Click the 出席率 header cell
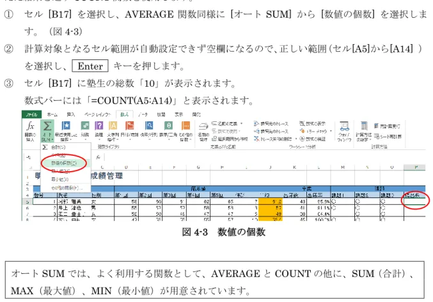The height and width of the screenshot is (302, 433). 319,195
